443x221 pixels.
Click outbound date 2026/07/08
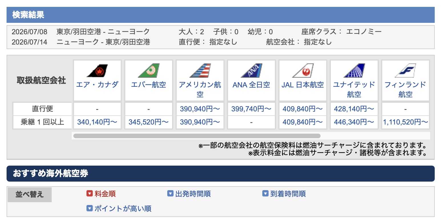[30, 31]
